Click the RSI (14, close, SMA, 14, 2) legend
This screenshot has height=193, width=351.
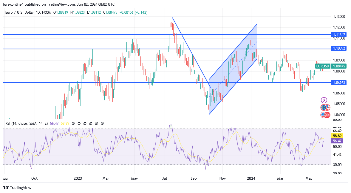tap(27, 123)
